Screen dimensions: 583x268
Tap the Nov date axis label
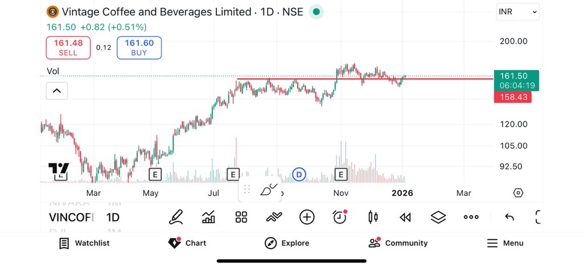(340, 193)
